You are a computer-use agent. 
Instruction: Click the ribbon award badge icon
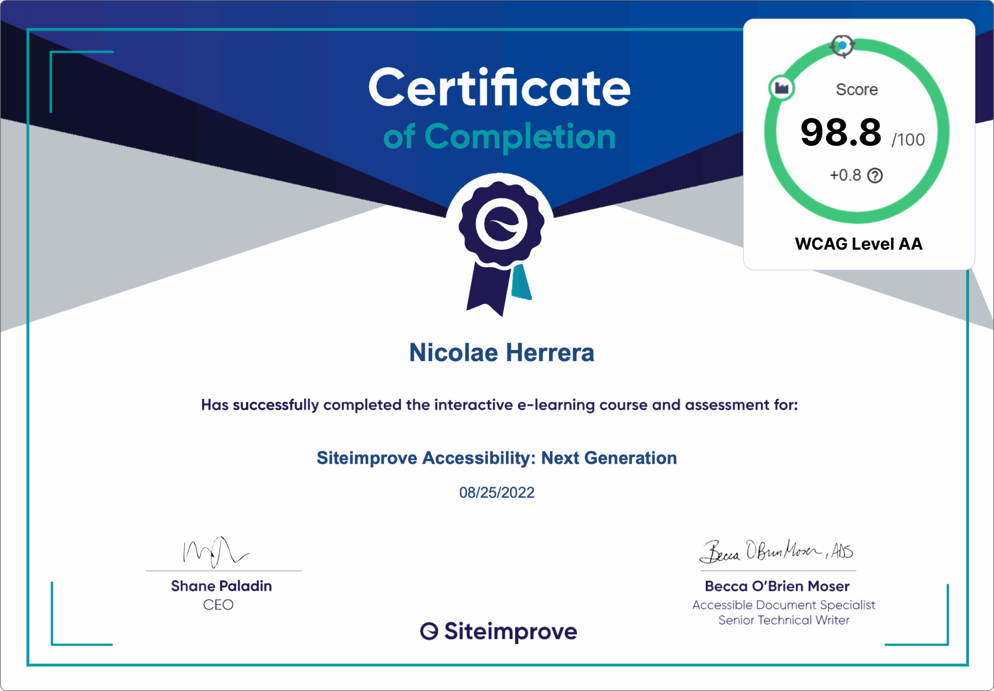point(501,225)
